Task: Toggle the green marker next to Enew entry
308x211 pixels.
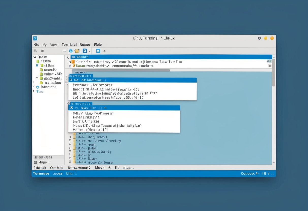Action: pos(73,65)
